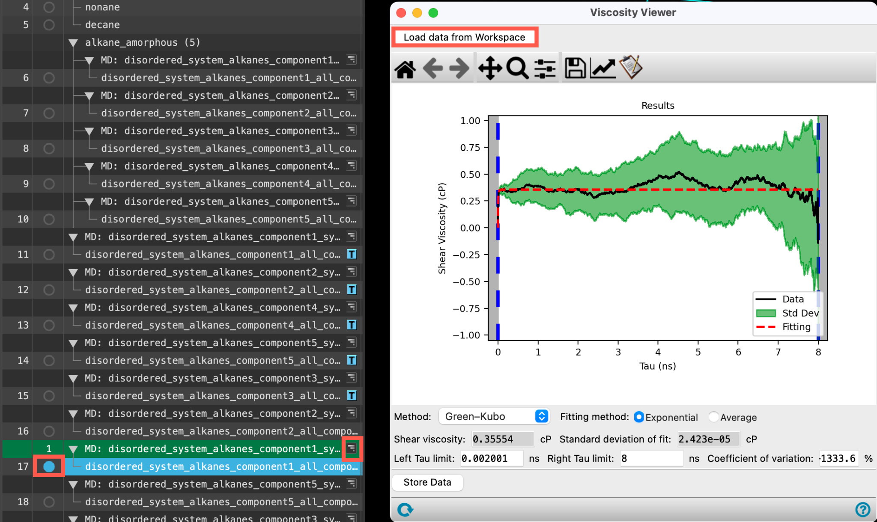The height and width of the screenshot is (522, 877).
Task: Collapse the alkane_amorphous group
Action: click(x=73, y=43)
